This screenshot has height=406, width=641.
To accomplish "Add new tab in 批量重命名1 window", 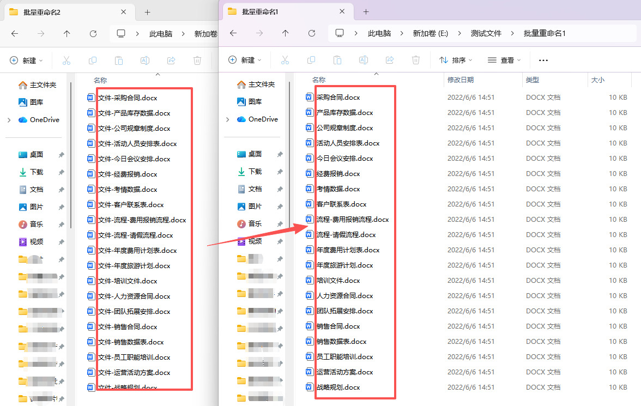I will [366, 12].
